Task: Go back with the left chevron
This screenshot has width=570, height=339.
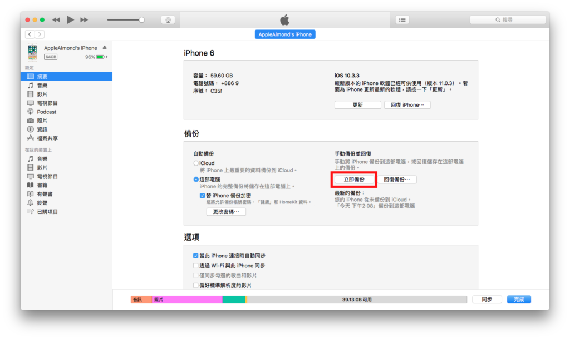Action: (x=30, y=34)
